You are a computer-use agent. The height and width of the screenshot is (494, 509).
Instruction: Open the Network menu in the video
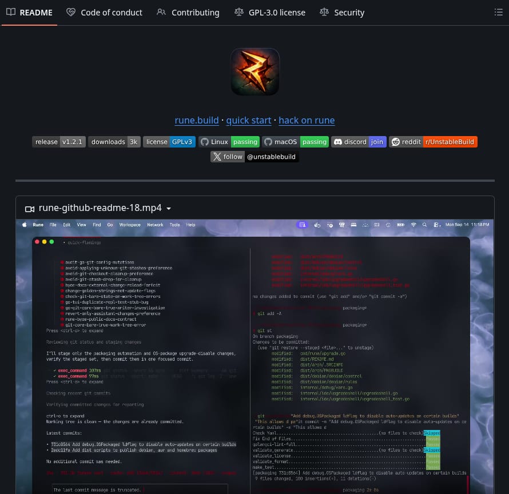coord(155,225)
